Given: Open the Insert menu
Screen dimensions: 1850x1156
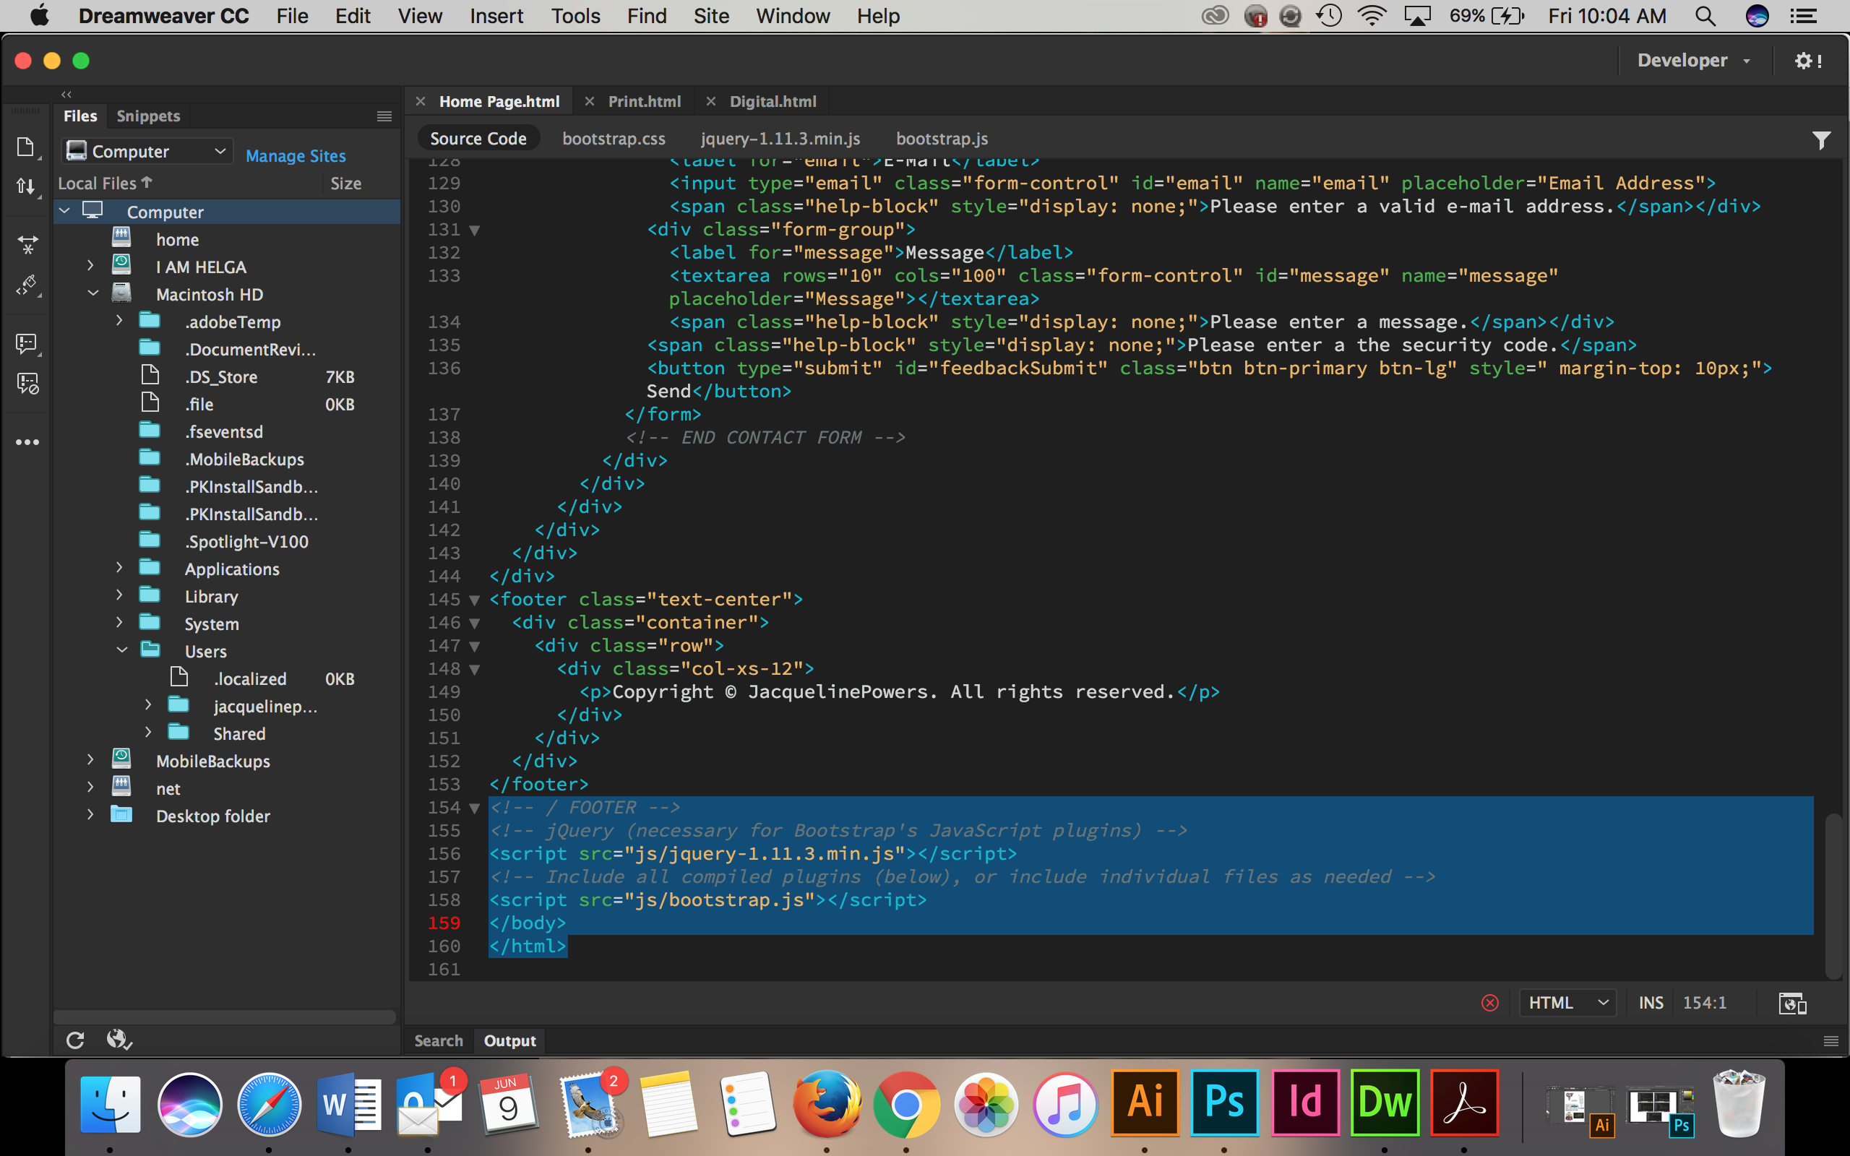Looking at the screenshot, I should coord(496,16).
